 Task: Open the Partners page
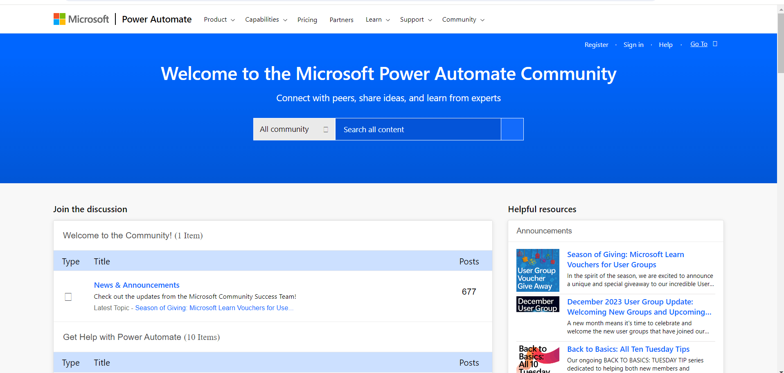point(341,20)
